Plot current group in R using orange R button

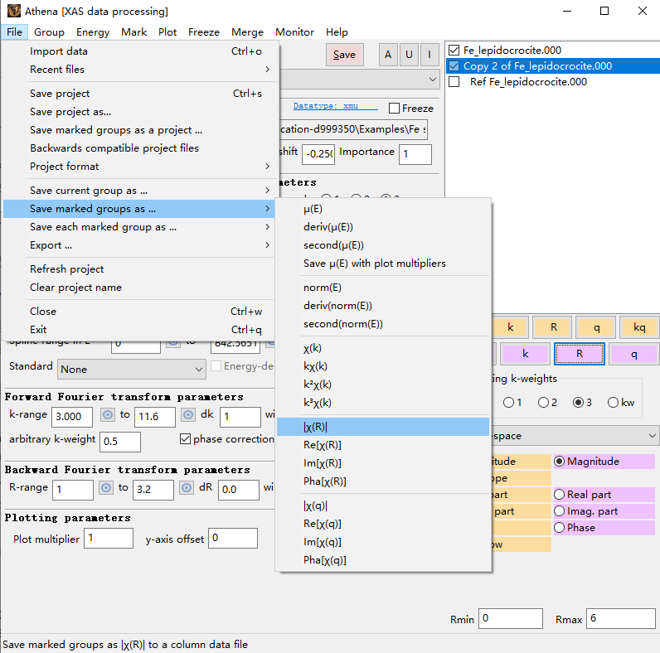(554, 328)
